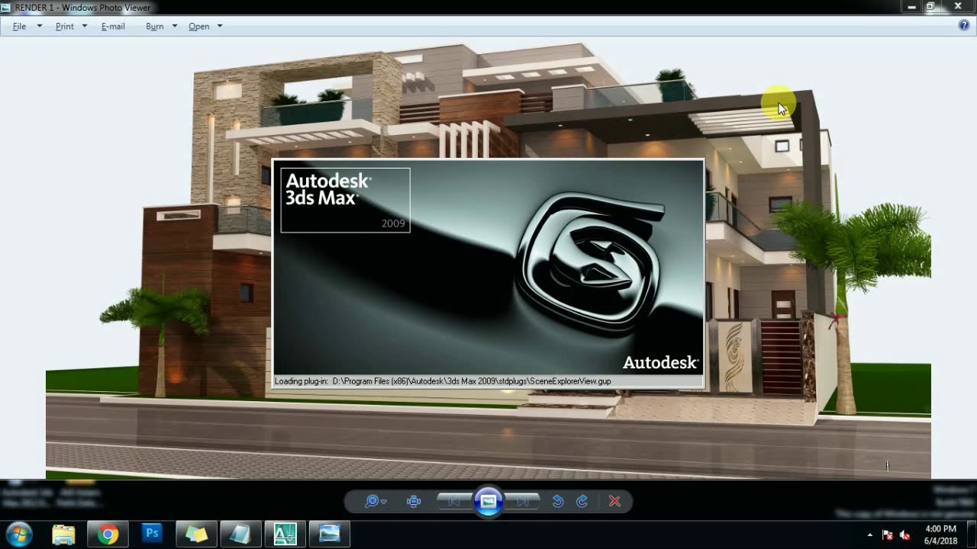Open AutoCAD from the taskbar
Viewport: 977px width, 549px height.
point(285,534)
